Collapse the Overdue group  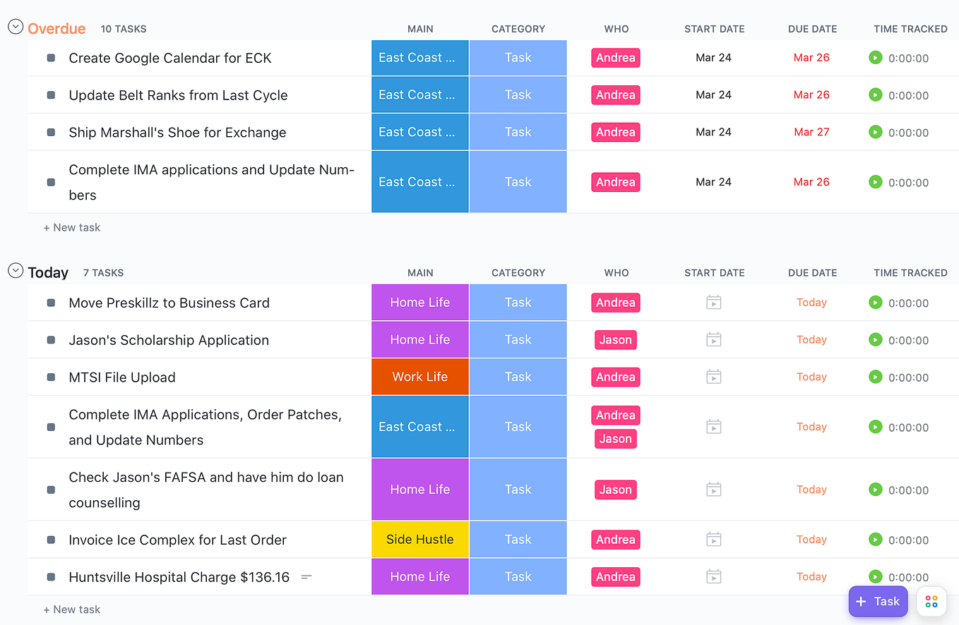15,26
